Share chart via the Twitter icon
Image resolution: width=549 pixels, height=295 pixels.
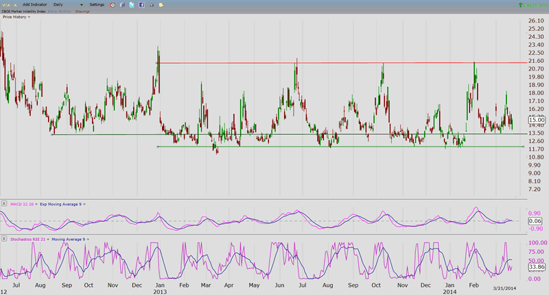(x=131, y=4)
